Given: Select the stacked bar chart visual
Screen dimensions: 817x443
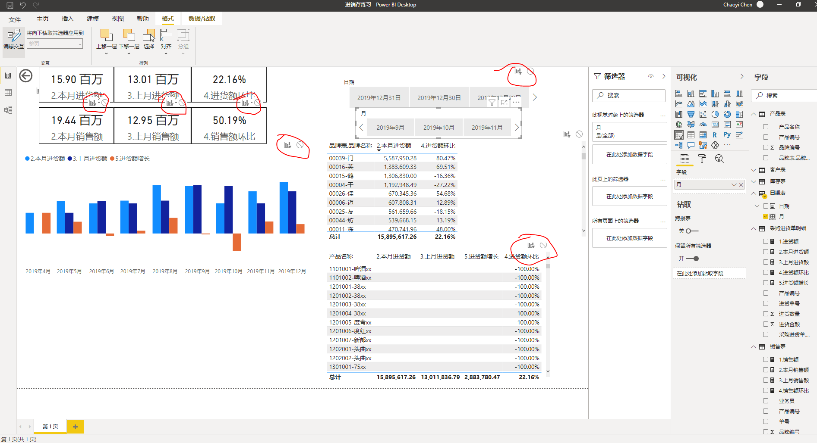Looking at the screenshot, I should coord(679,94).
